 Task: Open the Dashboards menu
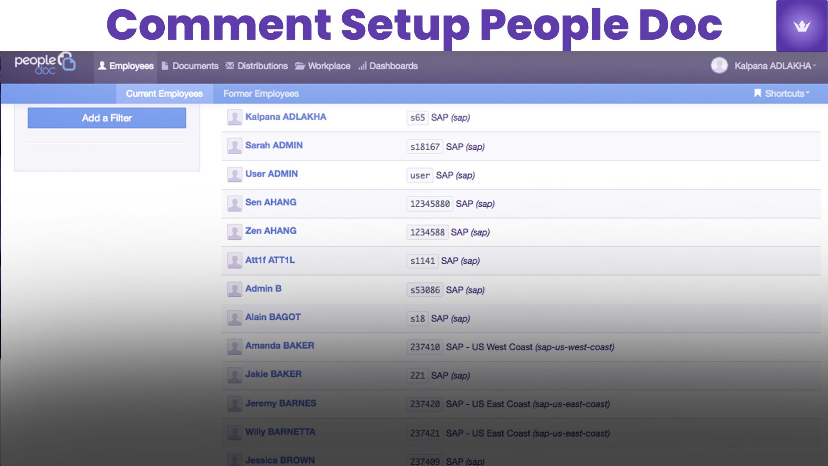[388, 66]
